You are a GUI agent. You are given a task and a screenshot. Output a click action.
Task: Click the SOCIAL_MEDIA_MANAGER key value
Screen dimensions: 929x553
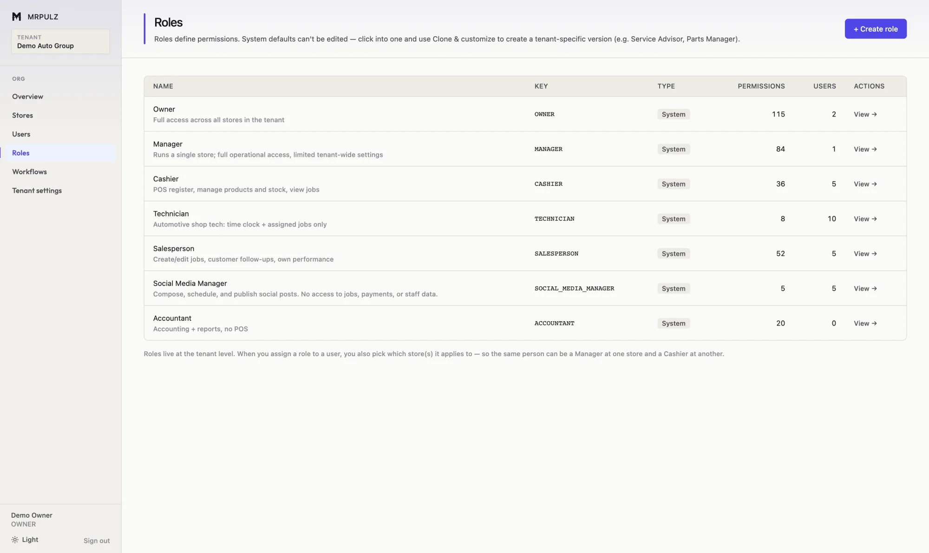pyautogui.click(x=575, y=288)
